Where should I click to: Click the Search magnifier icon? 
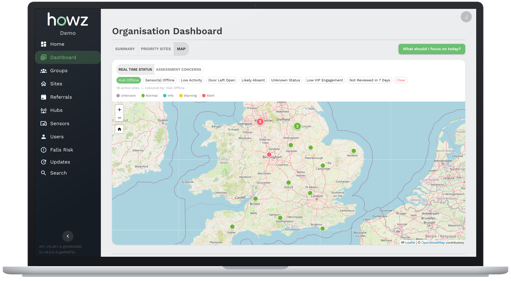tap(44, 173)
